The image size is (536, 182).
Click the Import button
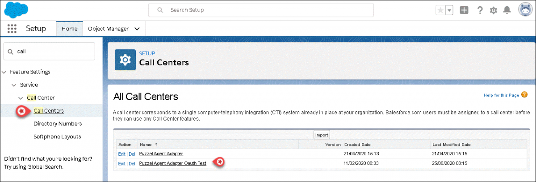point(322,135)
